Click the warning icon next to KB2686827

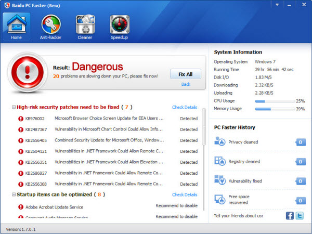coord(21,173)
